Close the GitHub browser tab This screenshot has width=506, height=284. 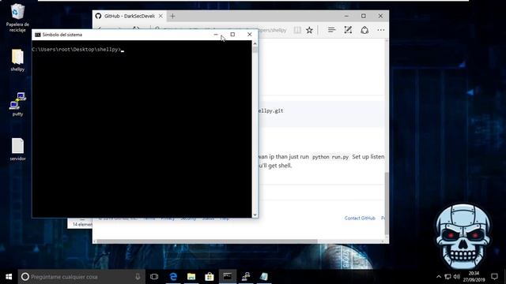160,16
